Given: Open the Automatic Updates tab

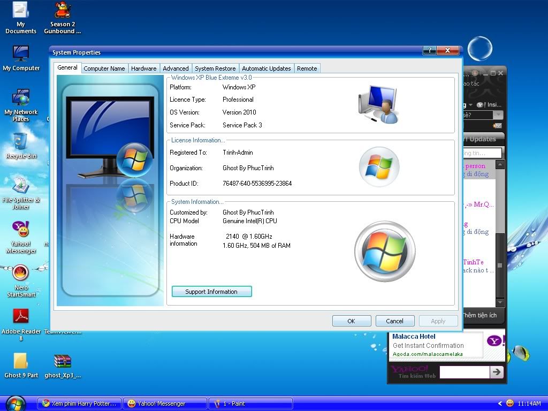Looking at the screenshot, I should (266, 68).
